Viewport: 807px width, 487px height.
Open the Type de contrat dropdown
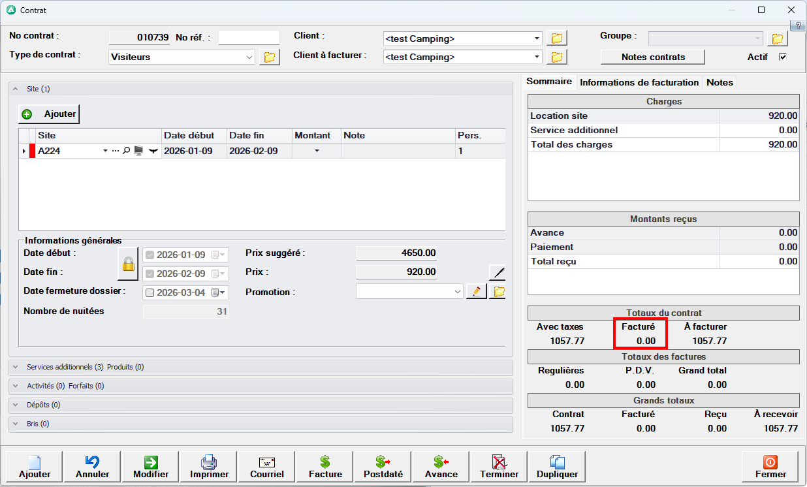point(249,57)
